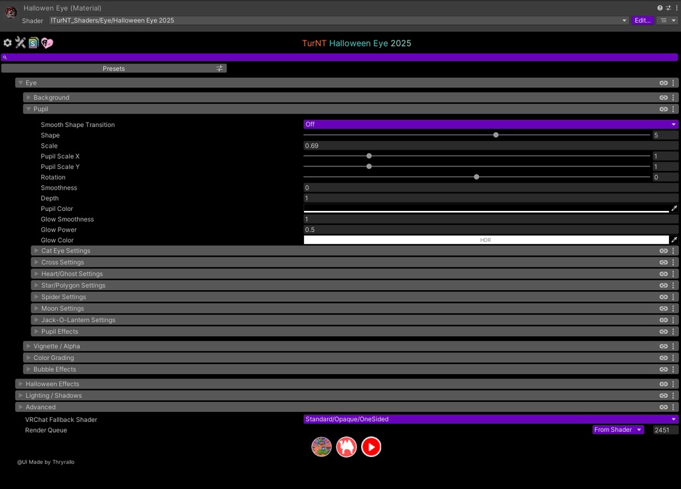Image resolution: width=681 pixels, height=489 pixels.
Task: Open the settings gear icon
Action: [7, 43]
